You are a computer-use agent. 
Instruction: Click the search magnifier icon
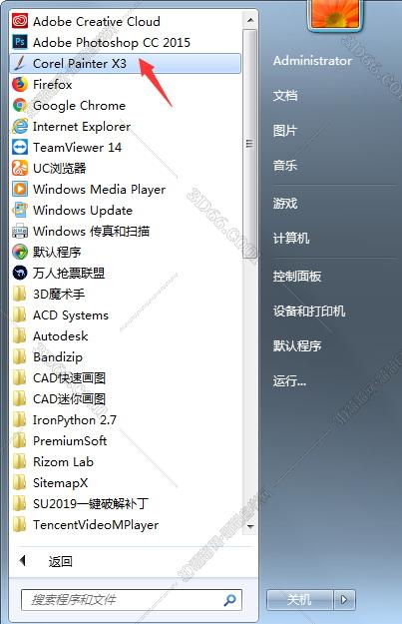pos(229,600)
